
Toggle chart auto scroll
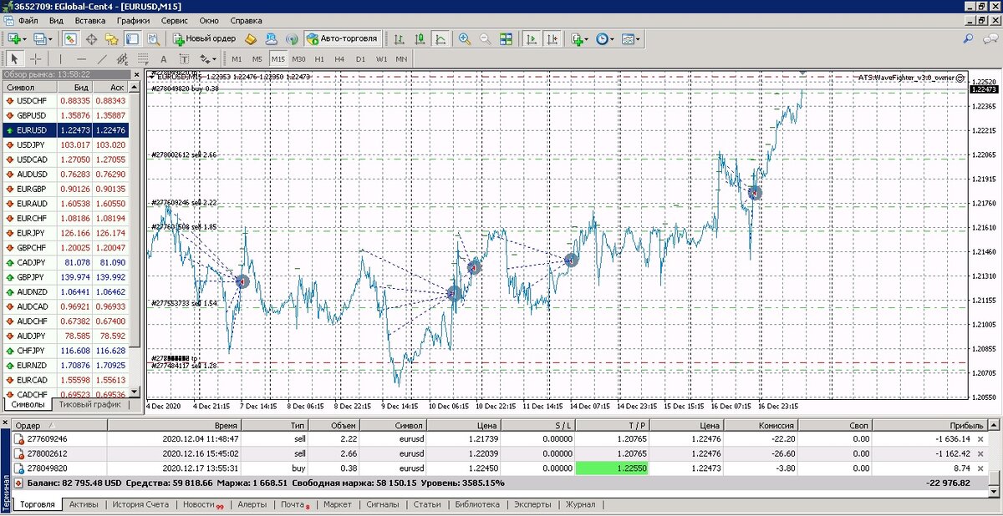click(x=531, y=38)
